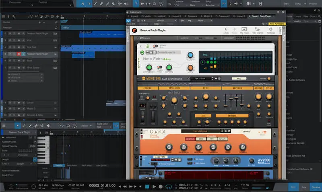Toggle the Note Echo power button
This screenshot has height=192, width=322.
[x=142, y=53]
